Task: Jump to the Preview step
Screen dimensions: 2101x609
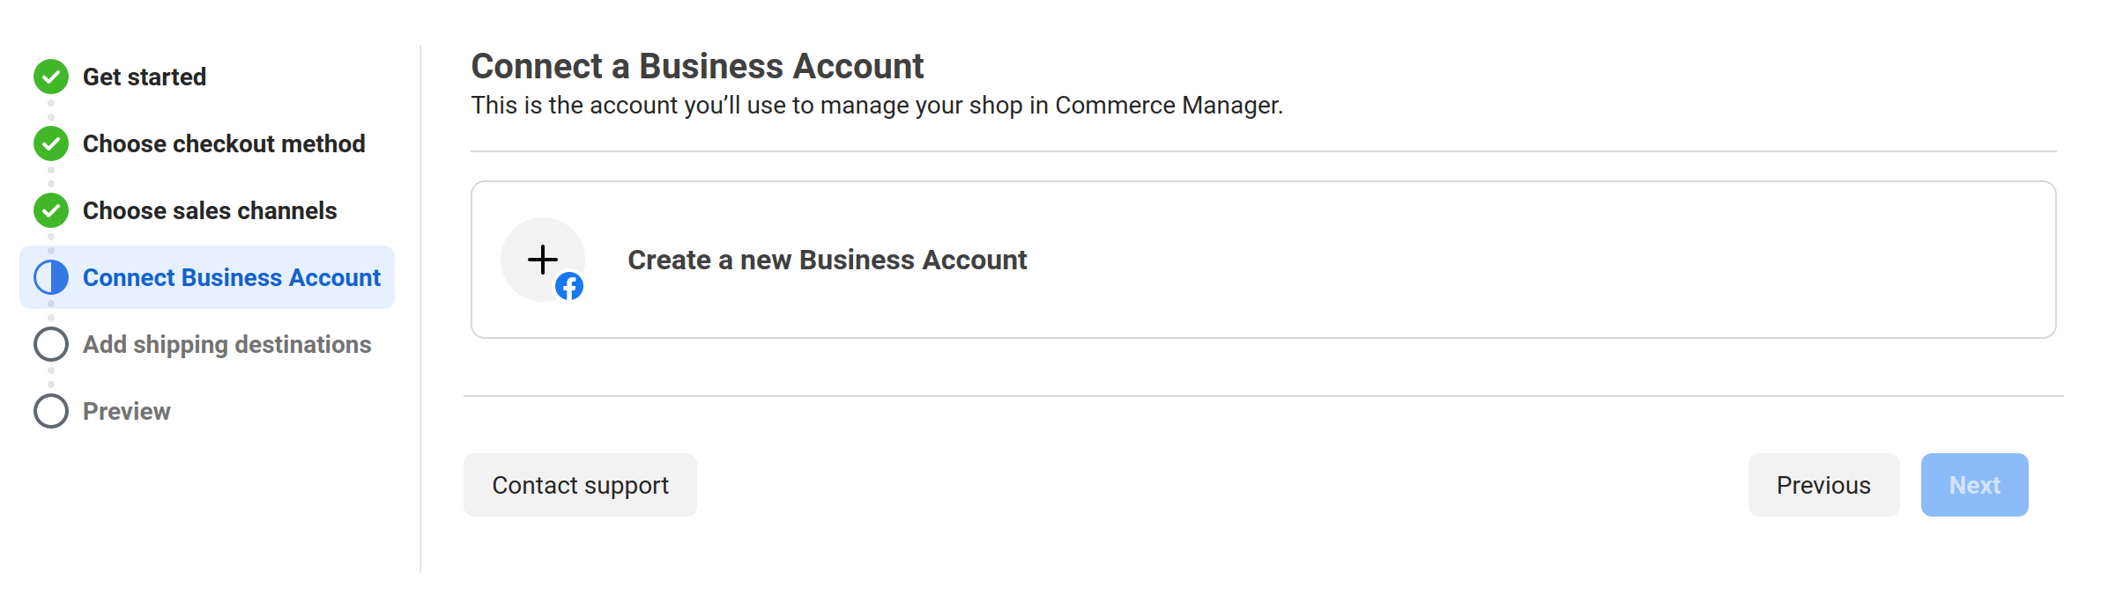Action: pyautogui.click(x=127, y=411)
